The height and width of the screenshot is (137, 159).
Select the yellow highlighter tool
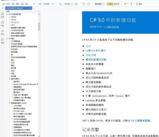(x=125, y=4)
